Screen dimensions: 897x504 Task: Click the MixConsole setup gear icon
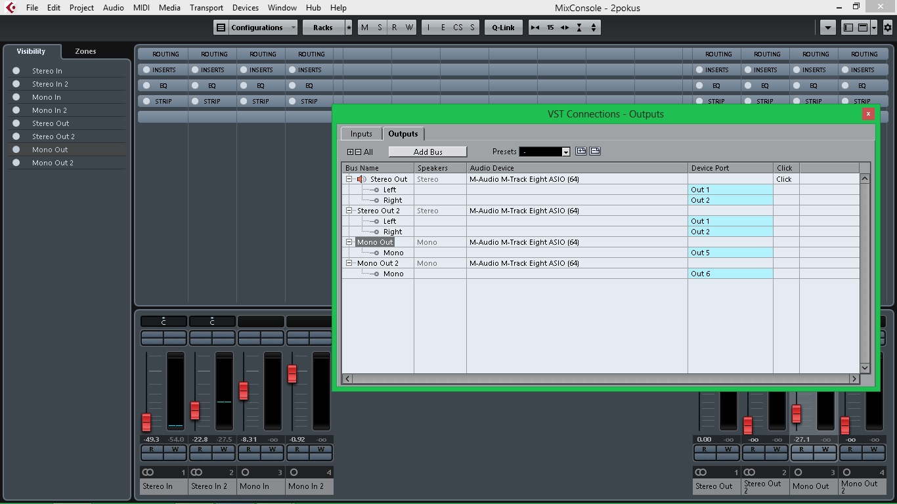coord(887,28)
